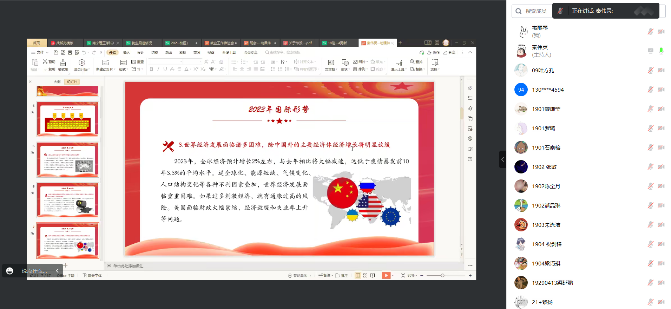Click the emoji smiley icon in chat bar
671x309 pixels.
10,271
